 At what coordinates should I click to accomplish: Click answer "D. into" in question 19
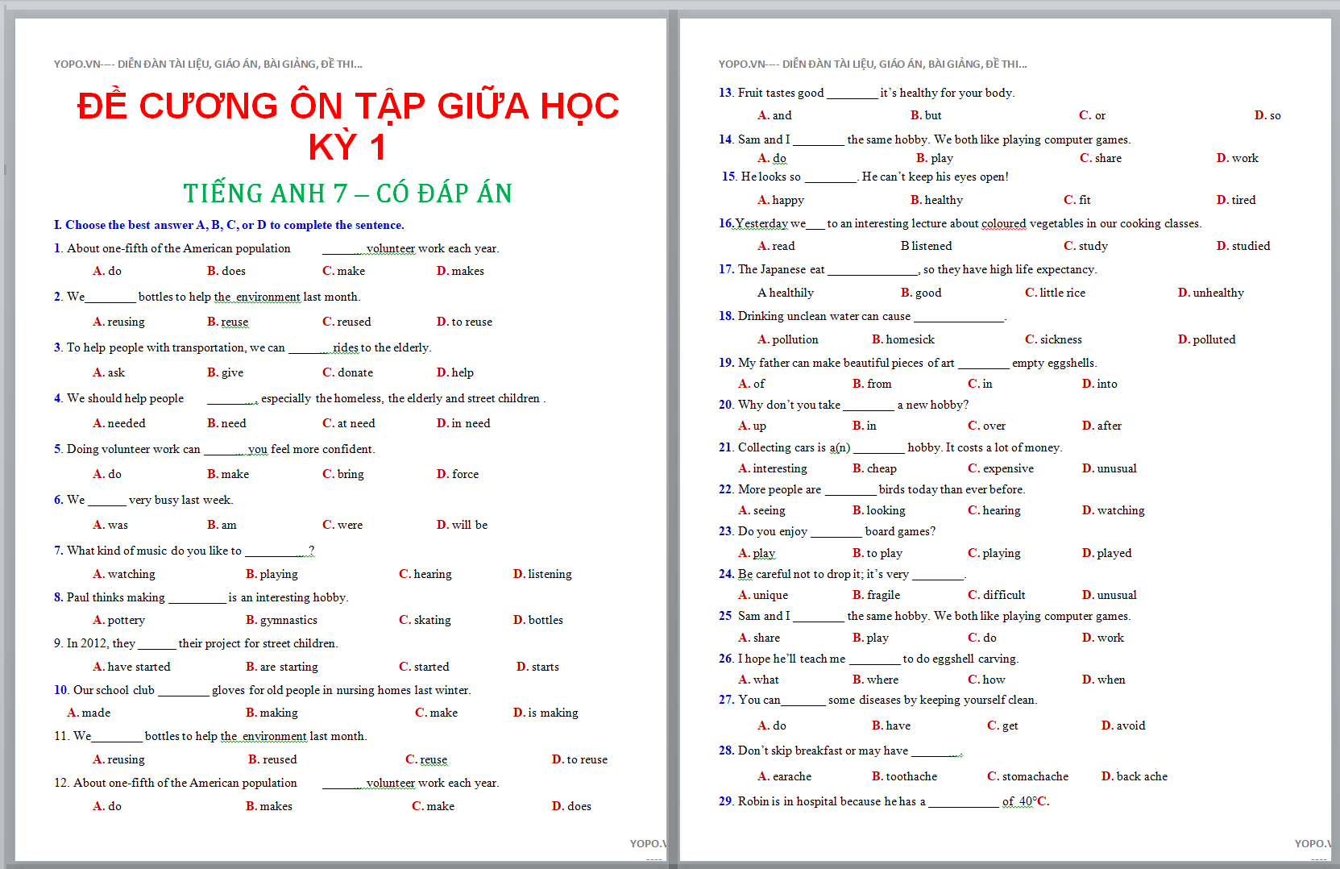pos(1100,384)
